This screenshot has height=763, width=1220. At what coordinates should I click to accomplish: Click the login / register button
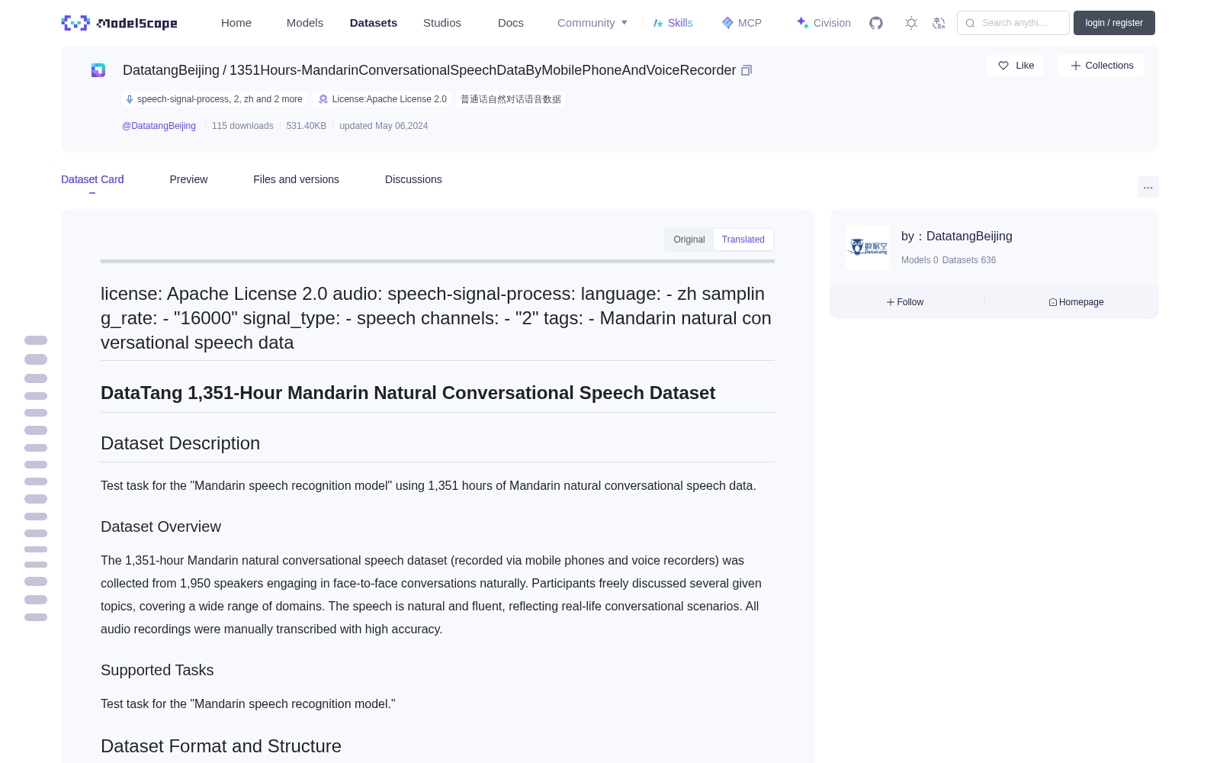pyautogui.click(x=1114, y=23)
